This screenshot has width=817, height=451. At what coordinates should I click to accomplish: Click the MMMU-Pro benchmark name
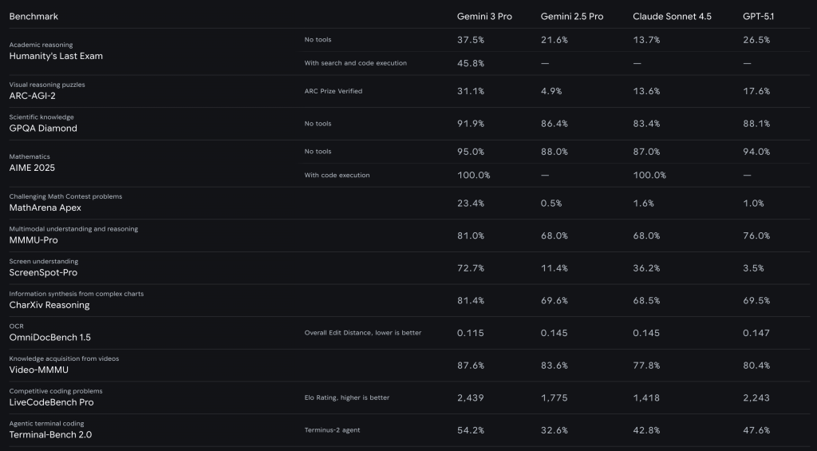(x=34, y=240)
